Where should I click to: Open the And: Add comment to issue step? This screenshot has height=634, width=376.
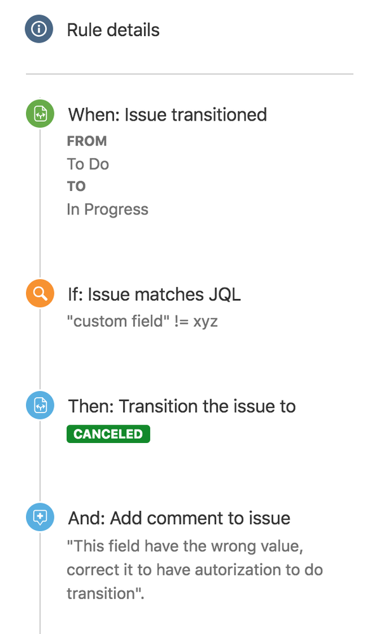click(x=178, y=518)
